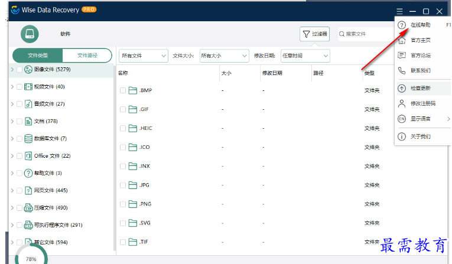The height and width of the screenshot is (264, 452).
Task: Select 检查更新 menu entry
Action: click(x=422, y=88)
